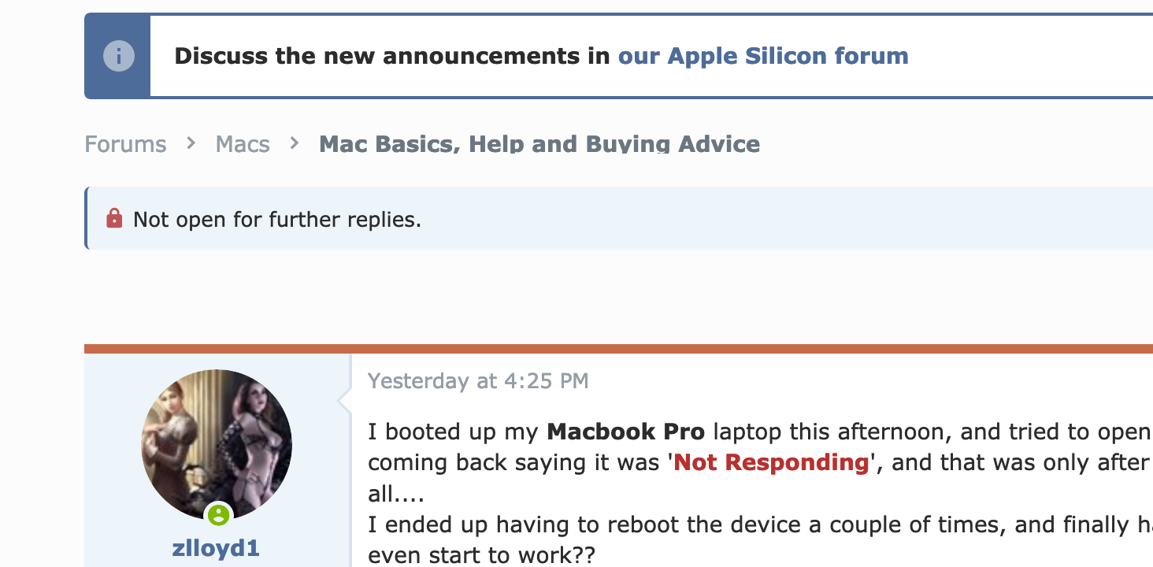Screen dimensions: 1153x567
Task: Click the 'Not open for further replies' notice
Action: pyautogui.click(x=277, y=219)
